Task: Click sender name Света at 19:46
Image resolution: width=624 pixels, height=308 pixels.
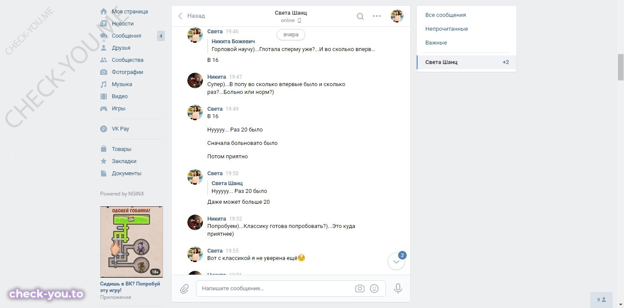Action: coord(215,32)
